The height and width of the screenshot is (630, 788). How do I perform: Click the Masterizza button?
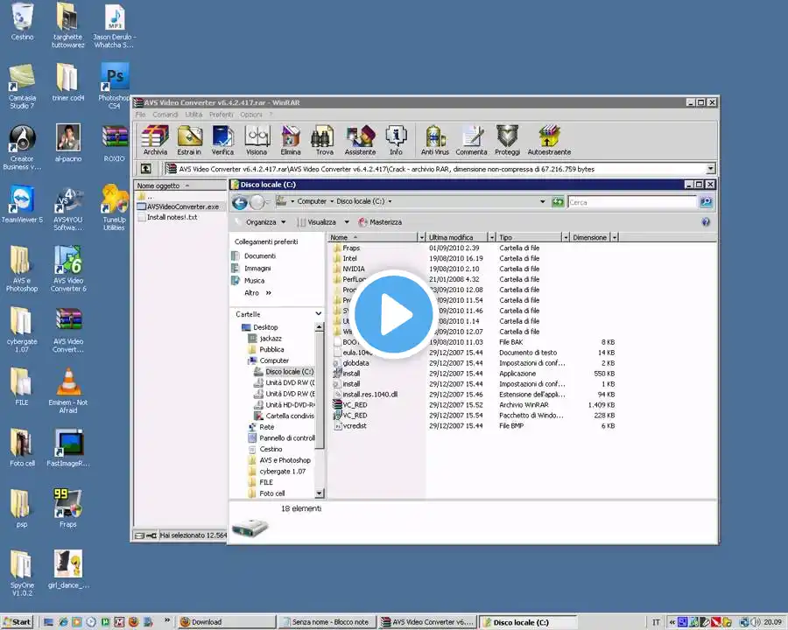click(x=380, y=222)
